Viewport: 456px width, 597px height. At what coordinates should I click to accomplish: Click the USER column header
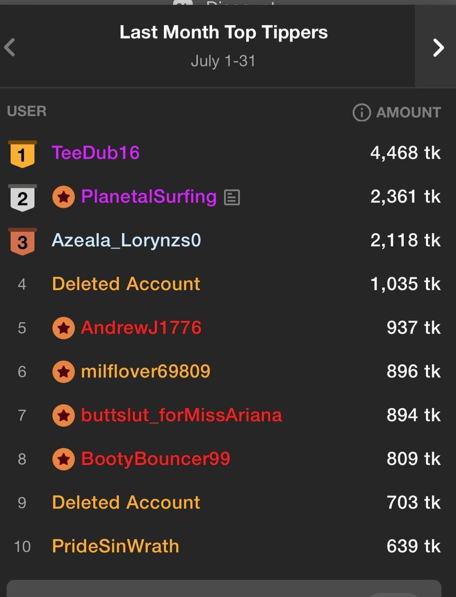click(x=27, y=111)
